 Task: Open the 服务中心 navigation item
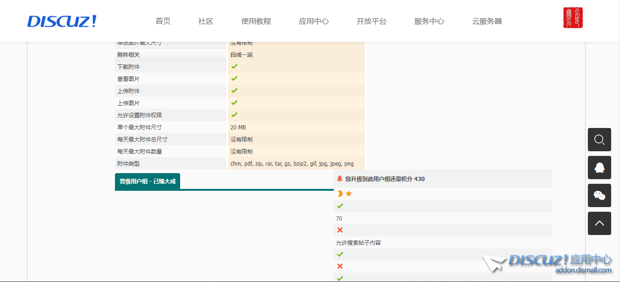pyautogui.click(x=429, y=21)
